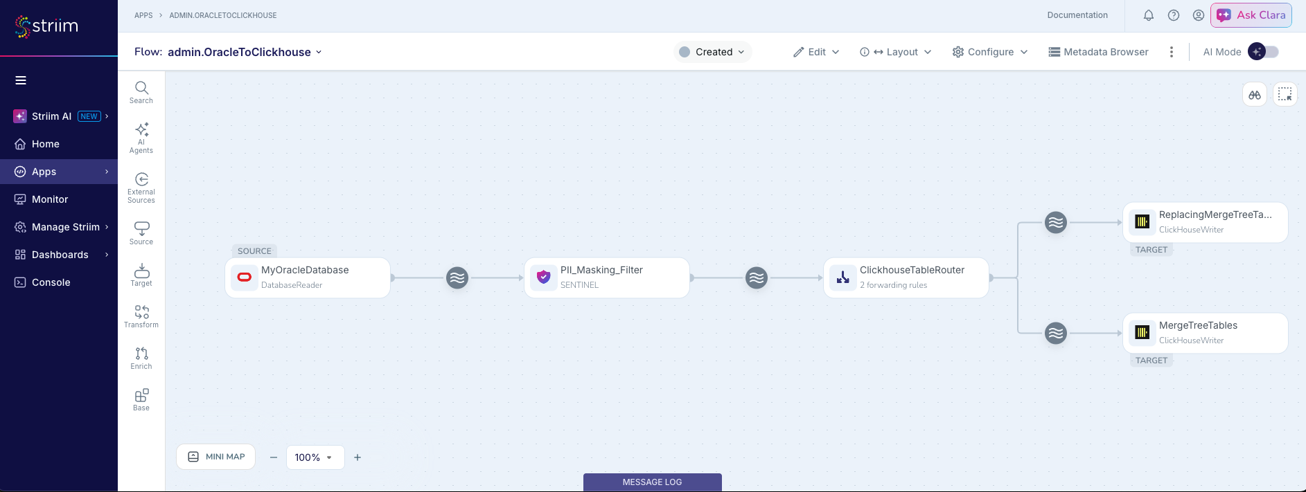Viewport: 1306px width, 492px height.
Task: Open Metadata Browser
Action: 1098,52
